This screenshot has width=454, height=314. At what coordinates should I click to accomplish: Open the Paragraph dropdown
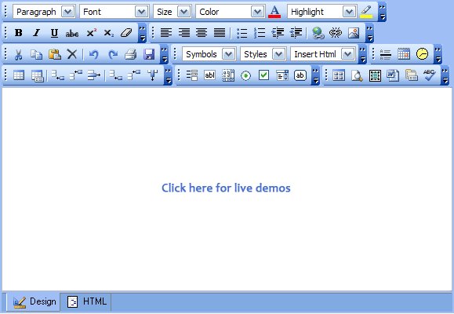pyautogui.click(x=44, y=12)
